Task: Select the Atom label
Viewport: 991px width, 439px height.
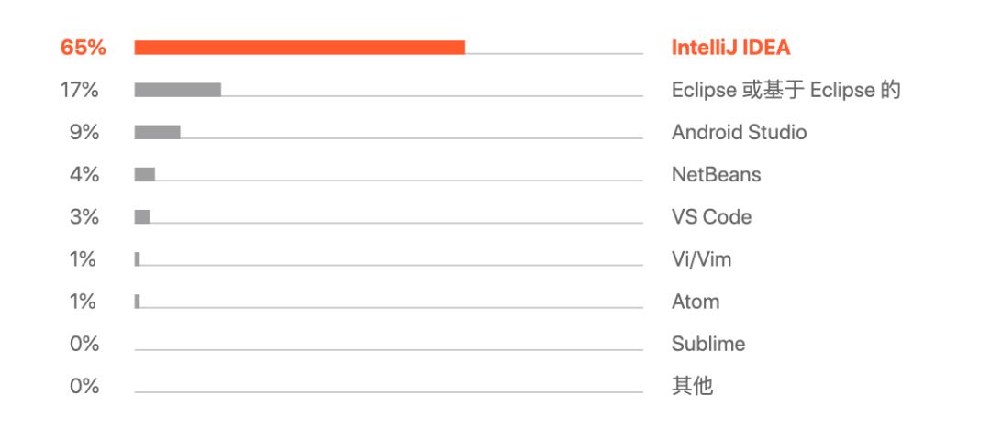Action: pyautogui.click(x=696, y=302)
